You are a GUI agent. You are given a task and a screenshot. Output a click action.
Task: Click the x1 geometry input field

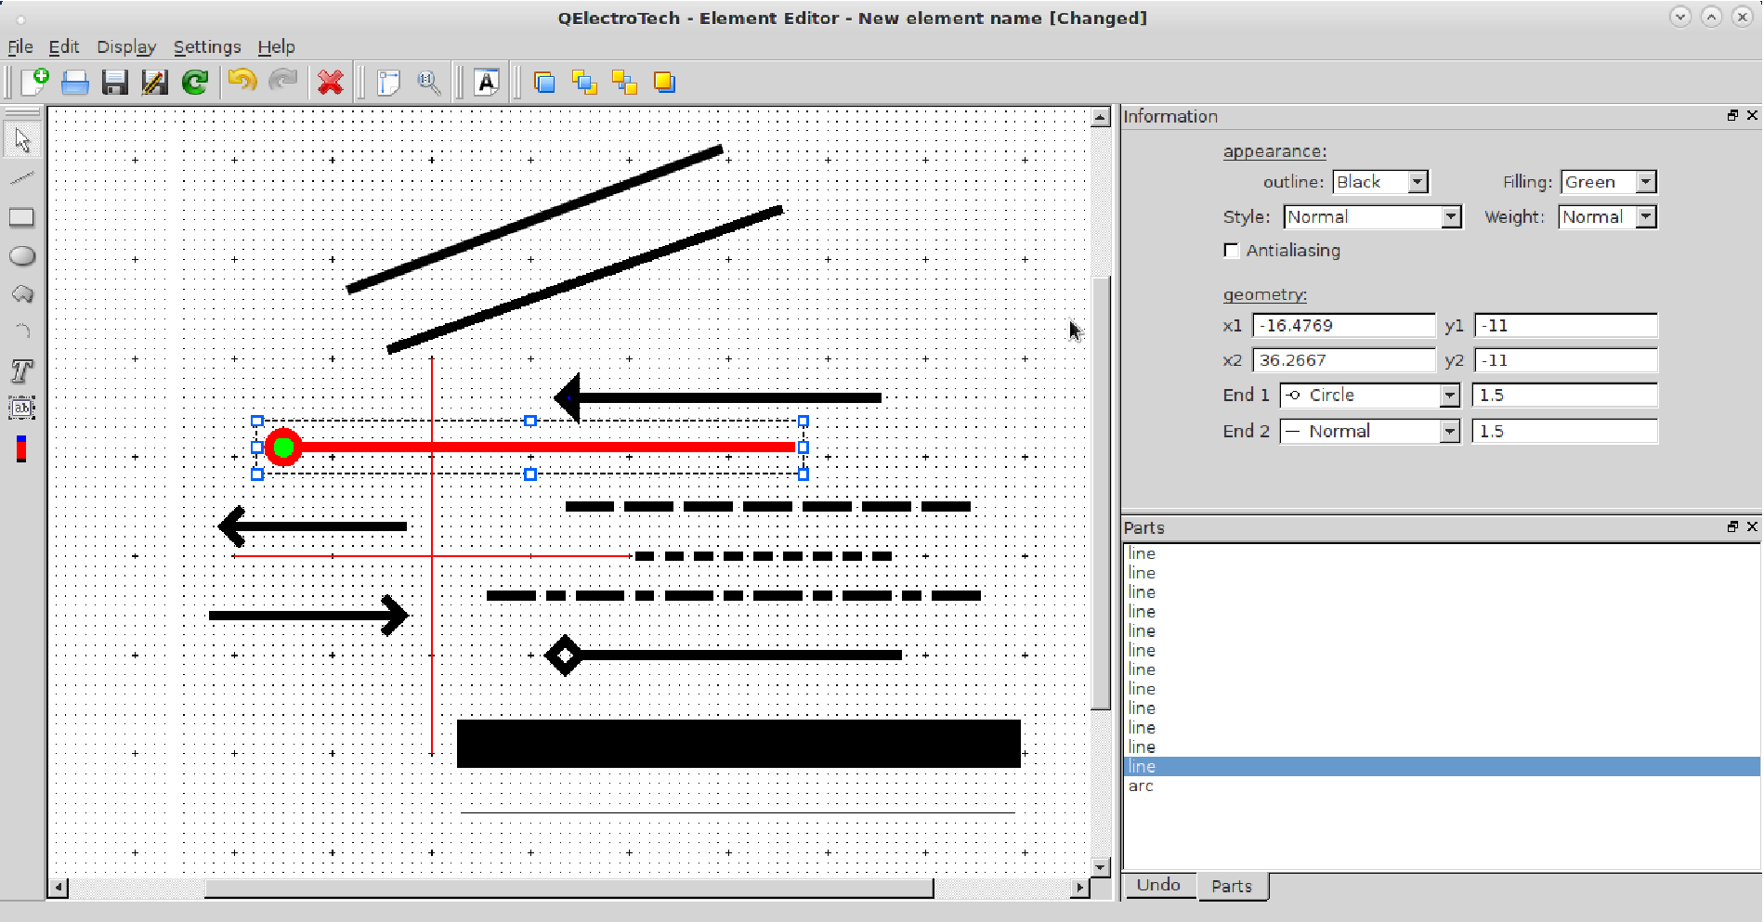coord(1343,326)
